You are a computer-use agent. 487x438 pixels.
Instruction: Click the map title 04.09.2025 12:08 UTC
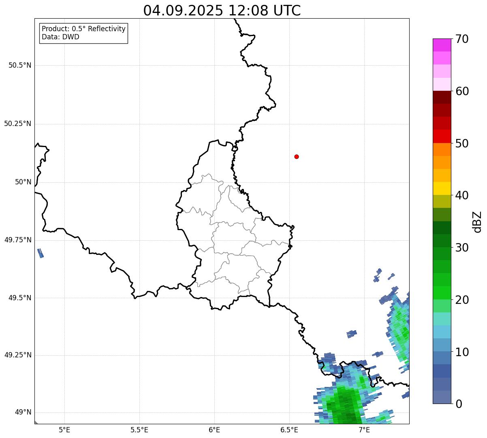coord(222,11)
